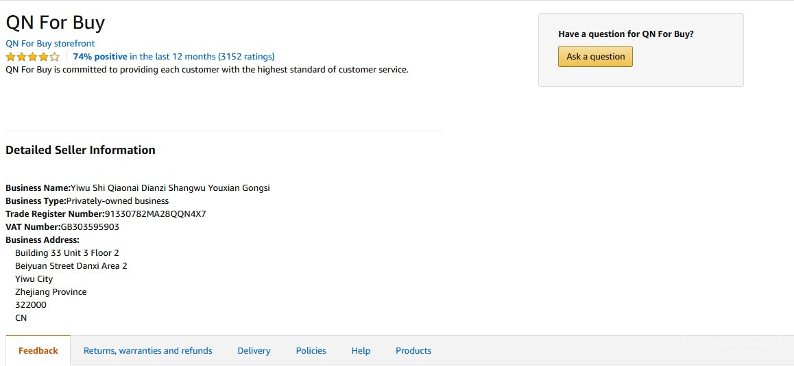Switch to the Help tab
Screen dimensions: 794x366
point(361,351)
